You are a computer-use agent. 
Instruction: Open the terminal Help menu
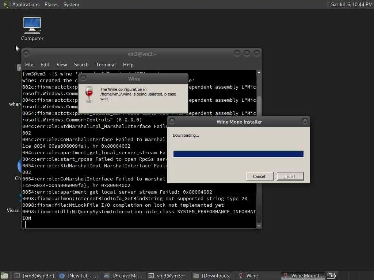pos(128,65)
